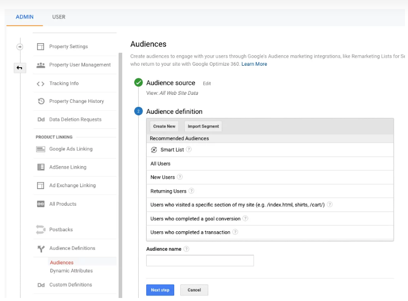Select Audiences under Audience Definitions
Image resolution: width=408 pixels, height=301 pixels.
point(62,262)
